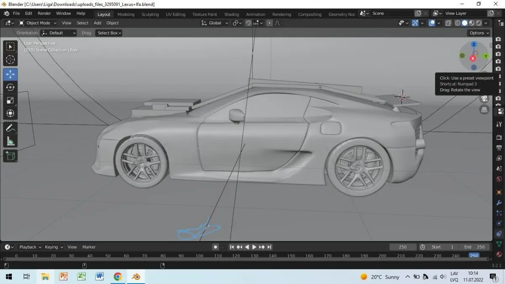The image size is (505, 284).
Task: Toggle auto keying record button
Action: [215, 247]
